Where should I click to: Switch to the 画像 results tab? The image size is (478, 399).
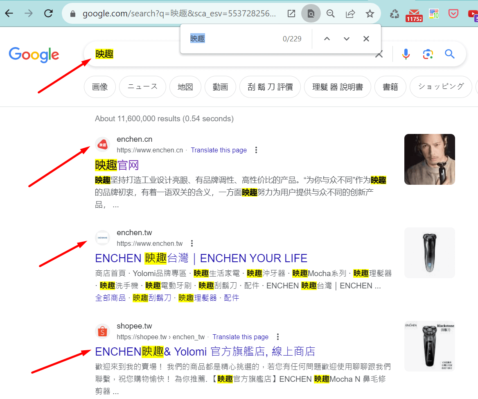pyautogui.click(x=99, y=87)
